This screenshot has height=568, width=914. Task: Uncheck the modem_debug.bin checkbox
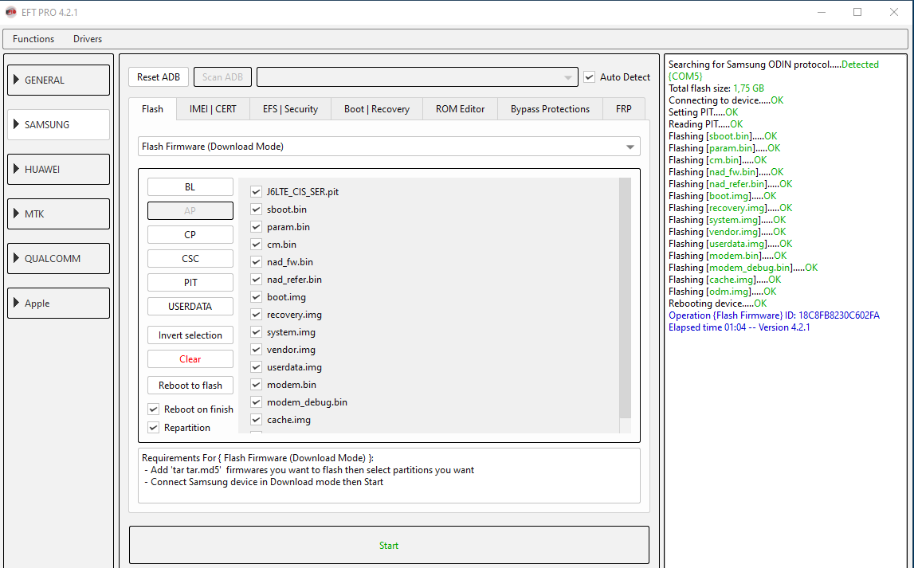(x=256, y=402)
